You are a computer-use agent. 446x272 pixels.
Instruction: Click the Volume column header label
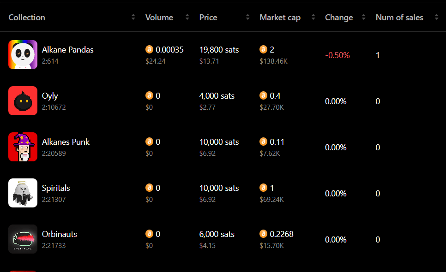(x=159, y=18)
